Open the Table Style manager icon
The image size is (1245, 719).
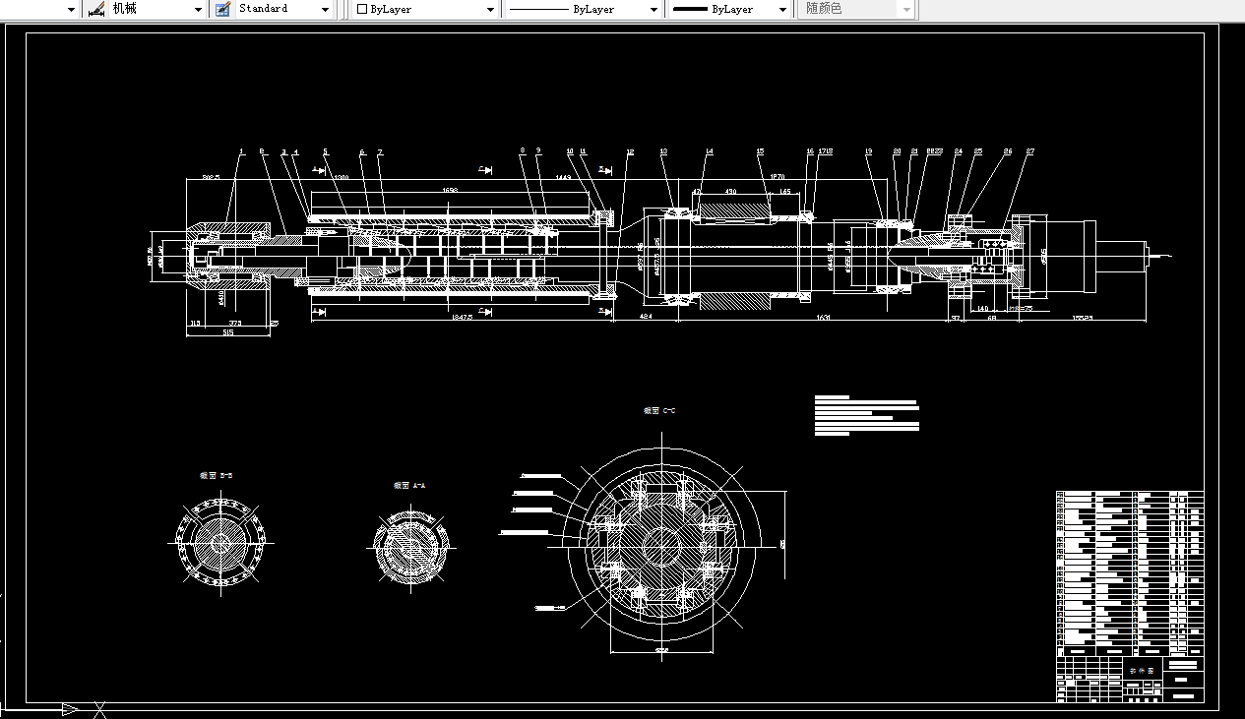221,9
